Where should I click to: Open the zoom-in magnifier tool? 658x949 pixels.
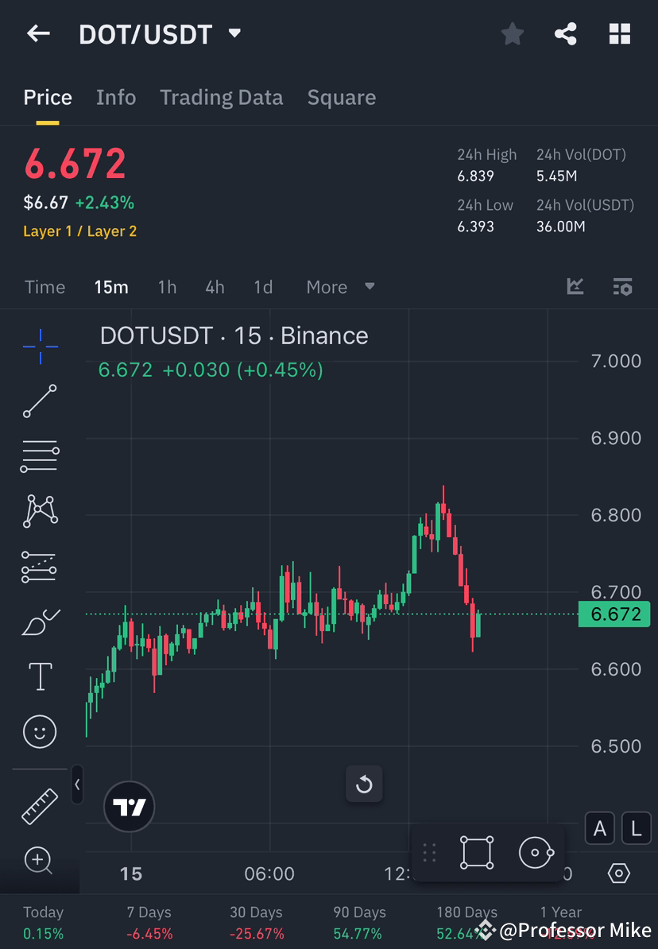tap(40, 862)
